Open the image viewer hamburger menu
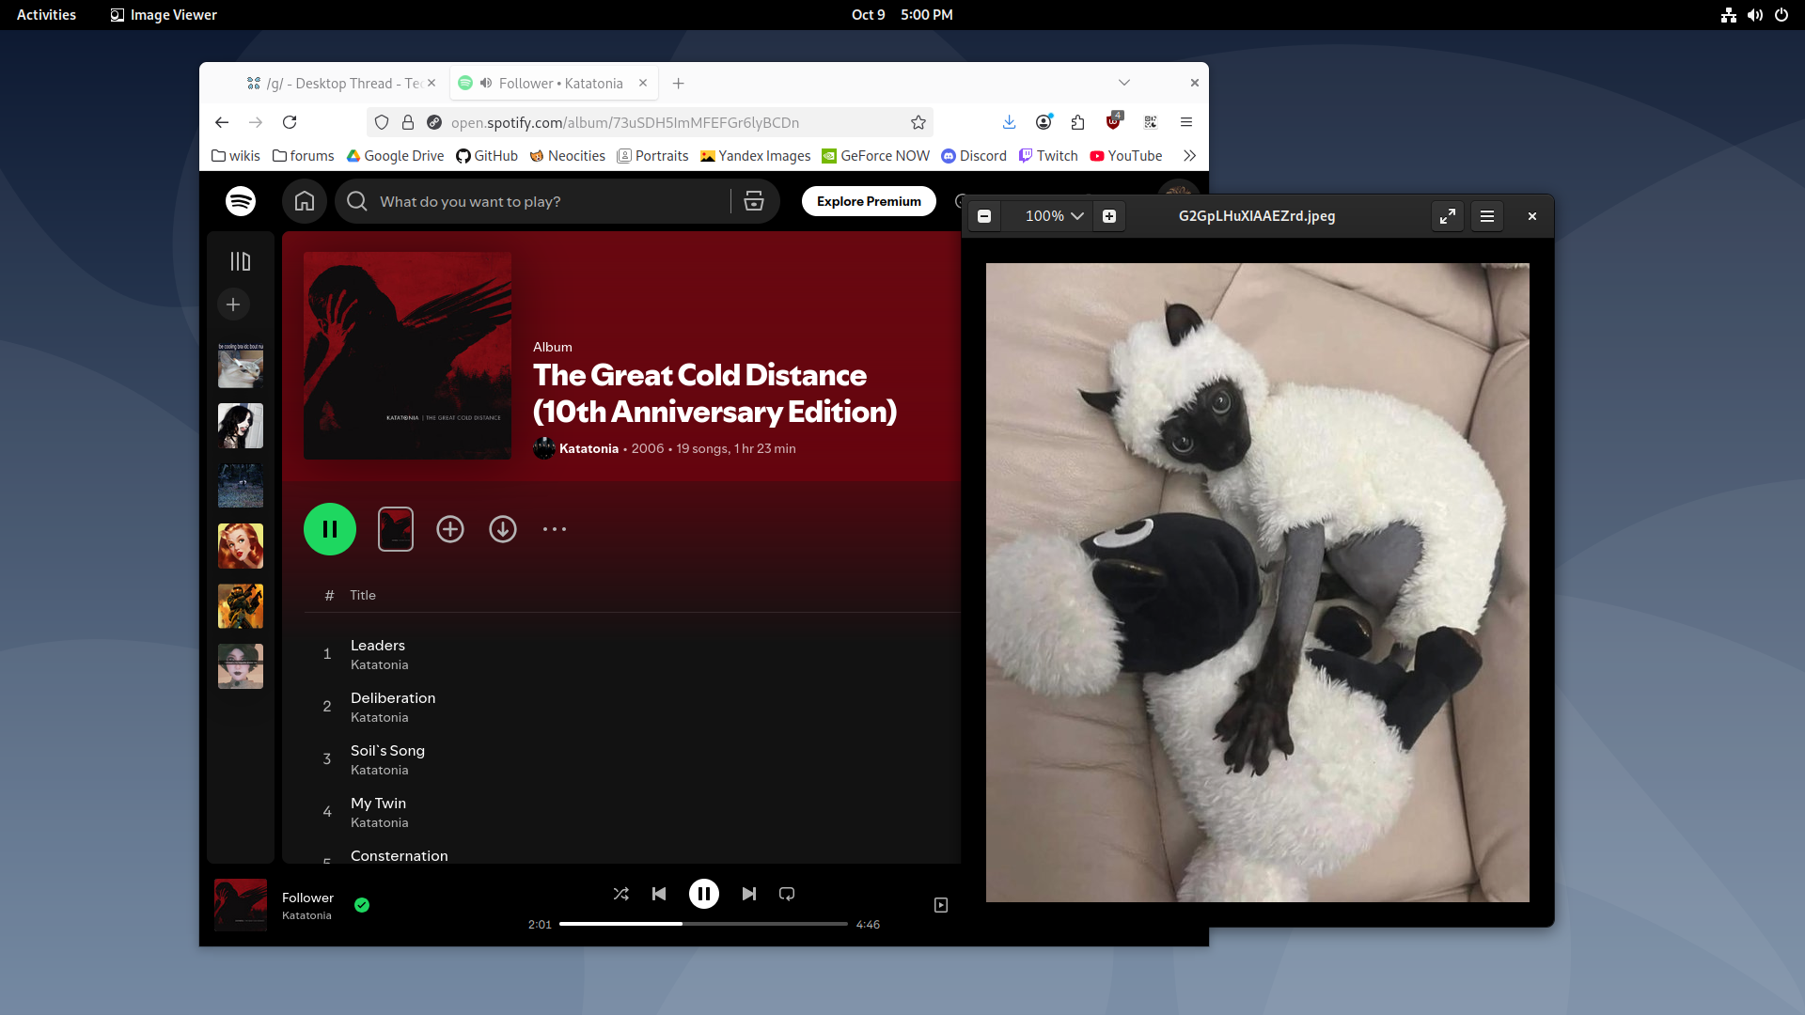 [x=1487, y=216]
